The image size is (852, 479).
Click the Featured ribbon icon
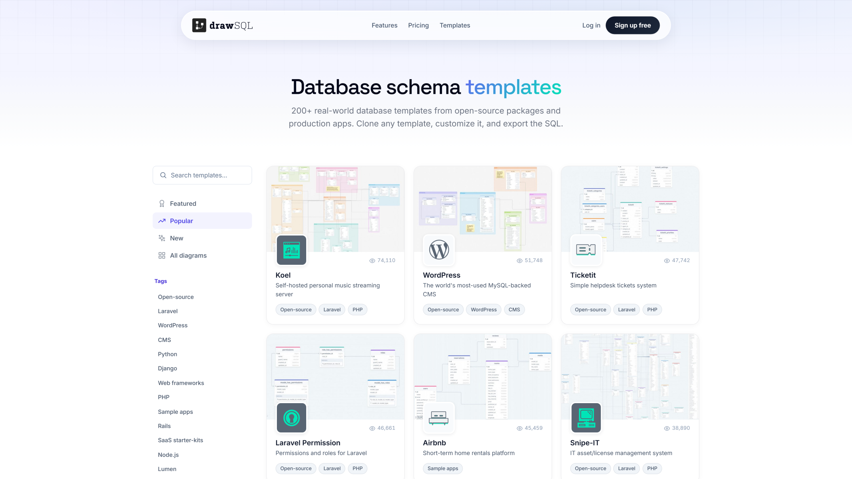[x=162, y=204]
